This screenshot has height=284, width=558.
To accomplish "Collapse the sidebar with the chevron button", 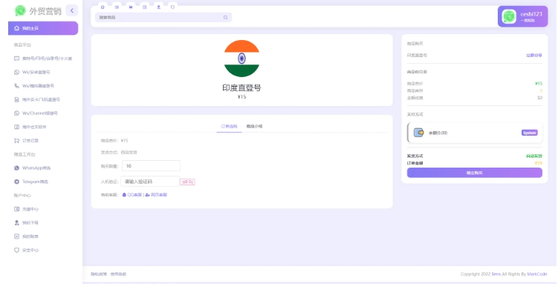I will click(72, 10).
